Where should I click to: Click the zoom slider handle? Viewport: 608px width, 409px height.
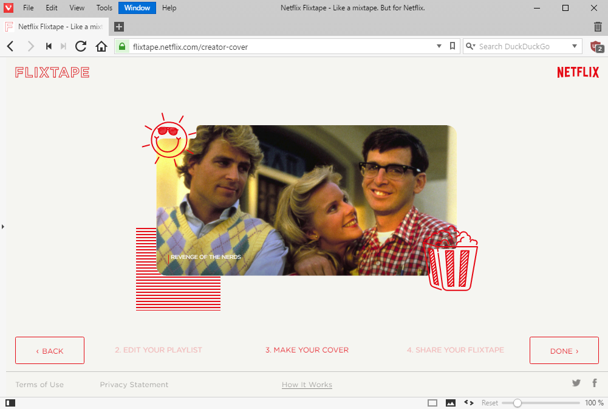(517, 403)
